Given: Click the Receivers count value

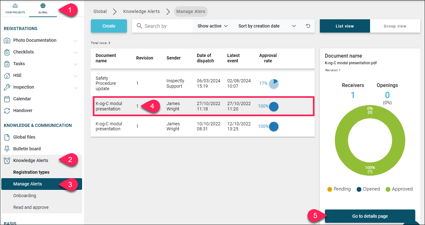Looking at the screenshot, I should [x=353, y=95].
